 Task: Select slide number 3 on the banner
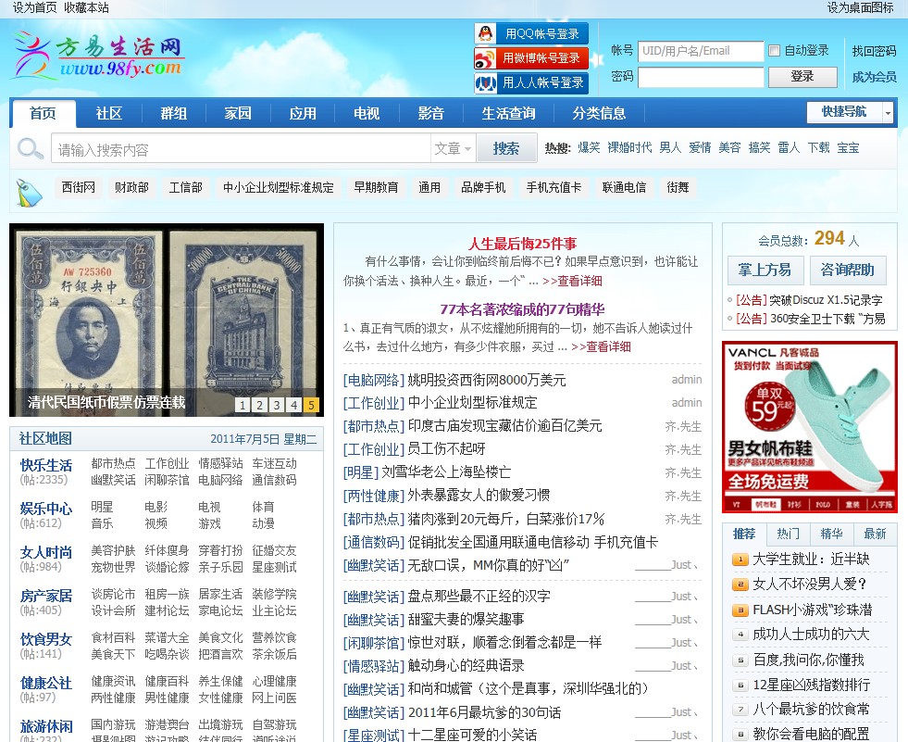pyautogui.click(x=277, y=405)
